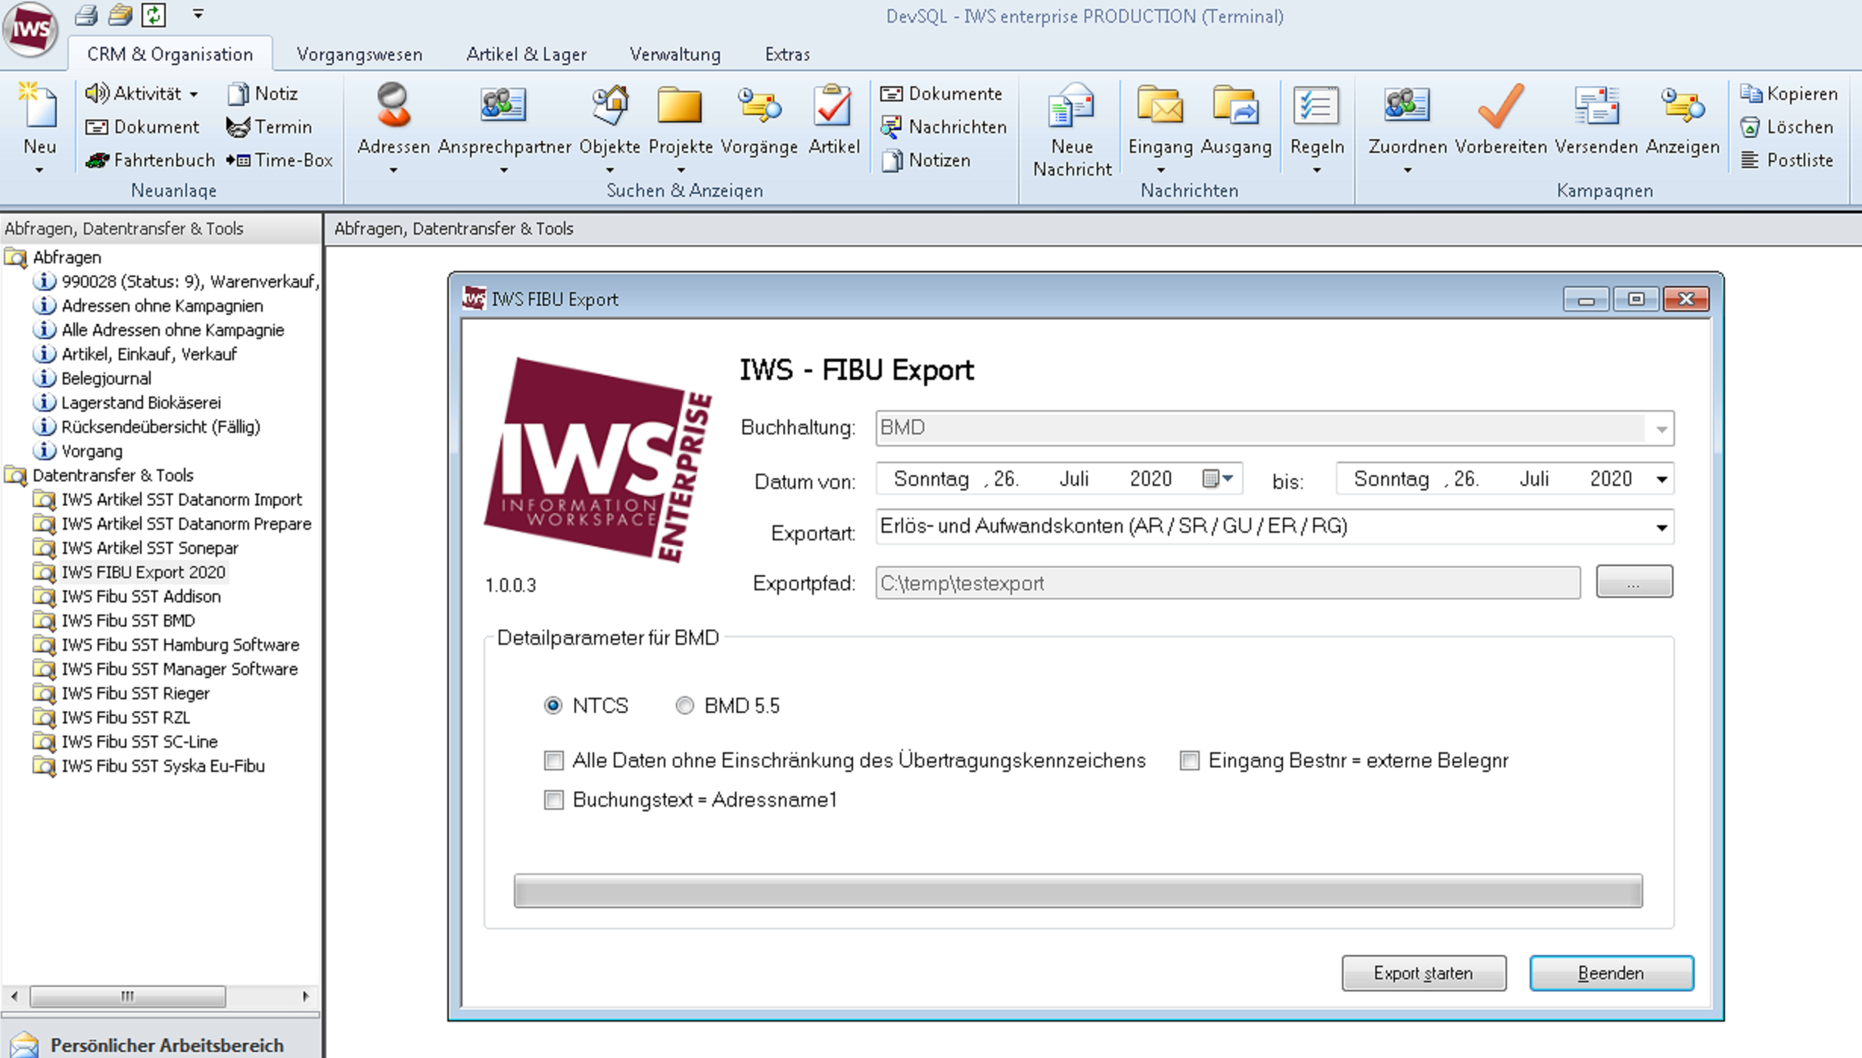
Task: Browse for Exportpfad with the ... button
Action: pos(1634,582)
